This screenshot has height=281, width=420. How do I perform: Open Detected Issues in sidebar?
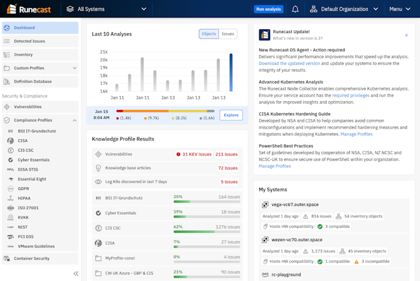[29, 41]
